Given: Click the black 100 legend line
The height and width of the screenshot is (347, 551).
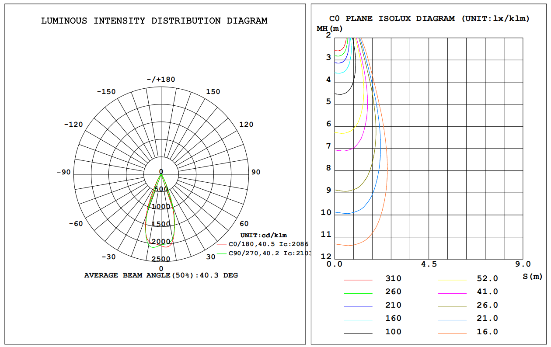Looking at the screenshot, I should coord(358,333).
